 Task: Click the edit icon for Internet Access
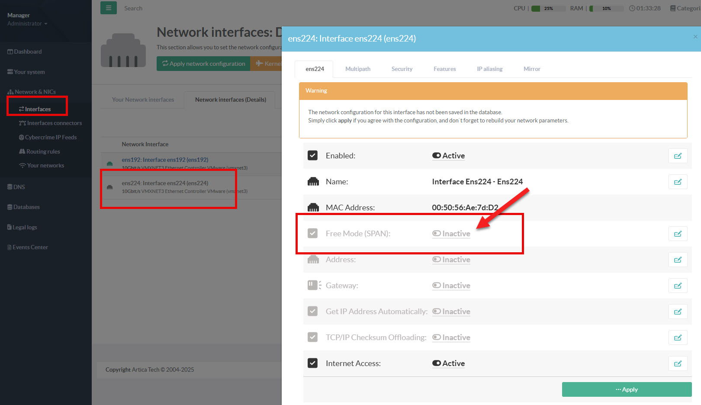(x=678, y=363)
